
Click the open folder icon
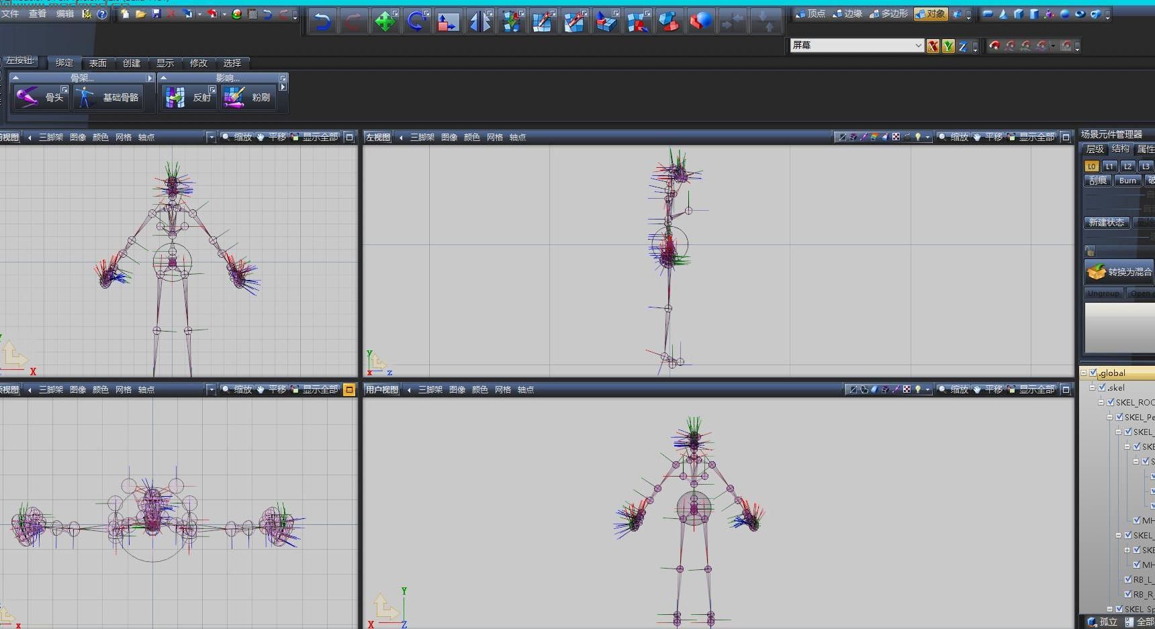140,13
